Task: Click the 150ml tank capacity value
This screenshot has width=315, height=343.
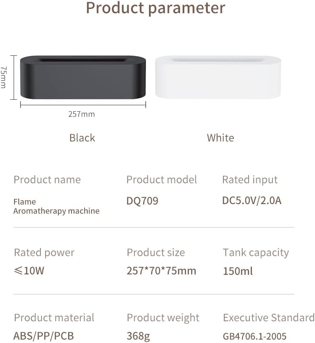Action: pyautogui.click(x=238, y=271)
